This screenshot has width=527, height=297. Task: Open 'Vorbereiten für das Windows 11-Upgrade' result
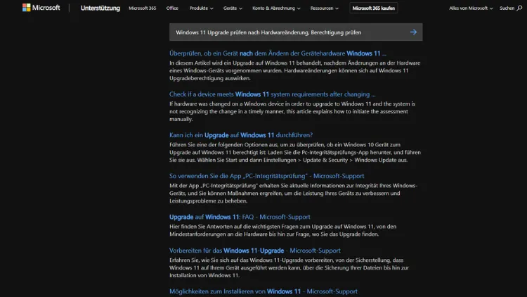pos(255,251)
